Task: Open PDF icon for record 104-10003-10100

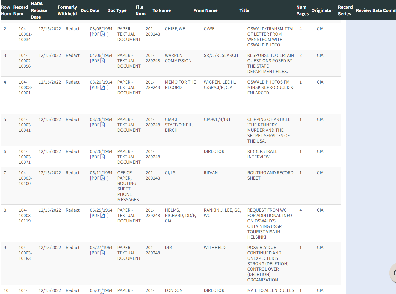Action: click(102, 178)
